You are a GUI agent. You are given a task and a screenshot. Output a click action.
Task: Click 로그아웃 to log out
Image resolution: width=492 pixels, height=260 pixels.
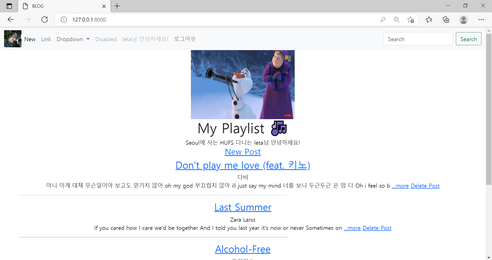tap(185, 39)
